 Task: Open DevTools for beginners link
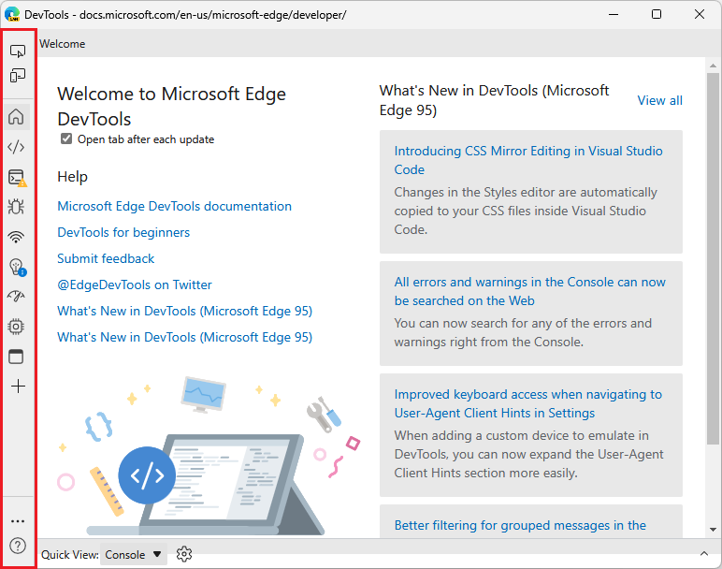coord(123,232)
